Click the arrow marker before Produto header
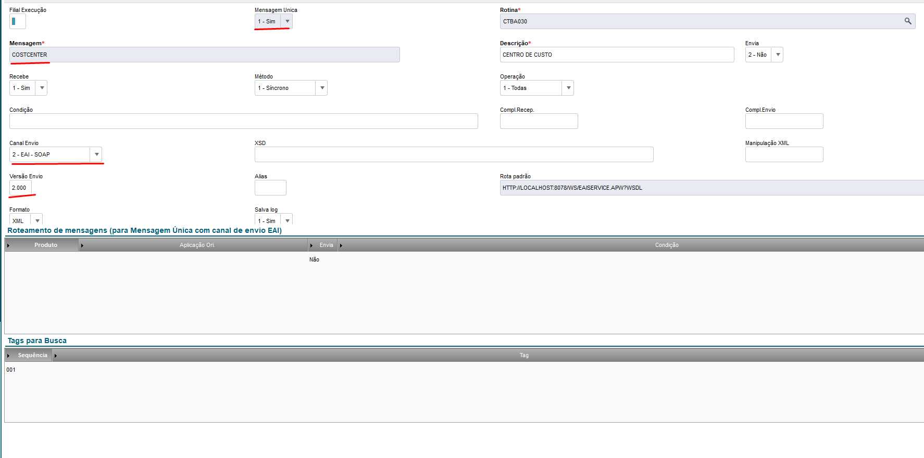The height and width of the screenshot is (458, 924). [8, 245]
